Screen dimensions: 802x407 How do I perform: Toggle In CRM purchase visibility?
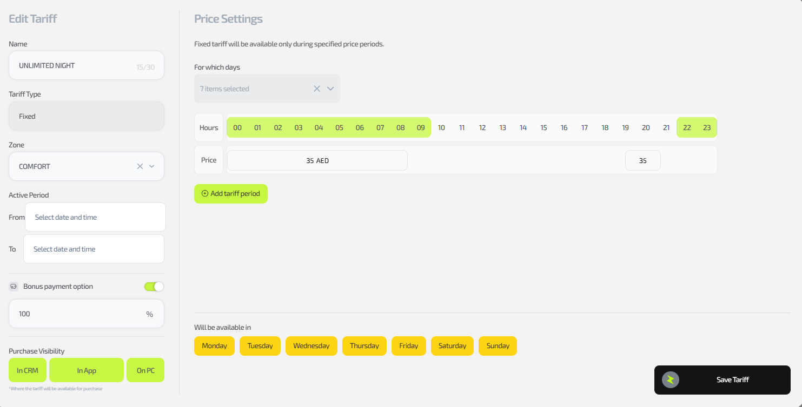click(27, 370)
